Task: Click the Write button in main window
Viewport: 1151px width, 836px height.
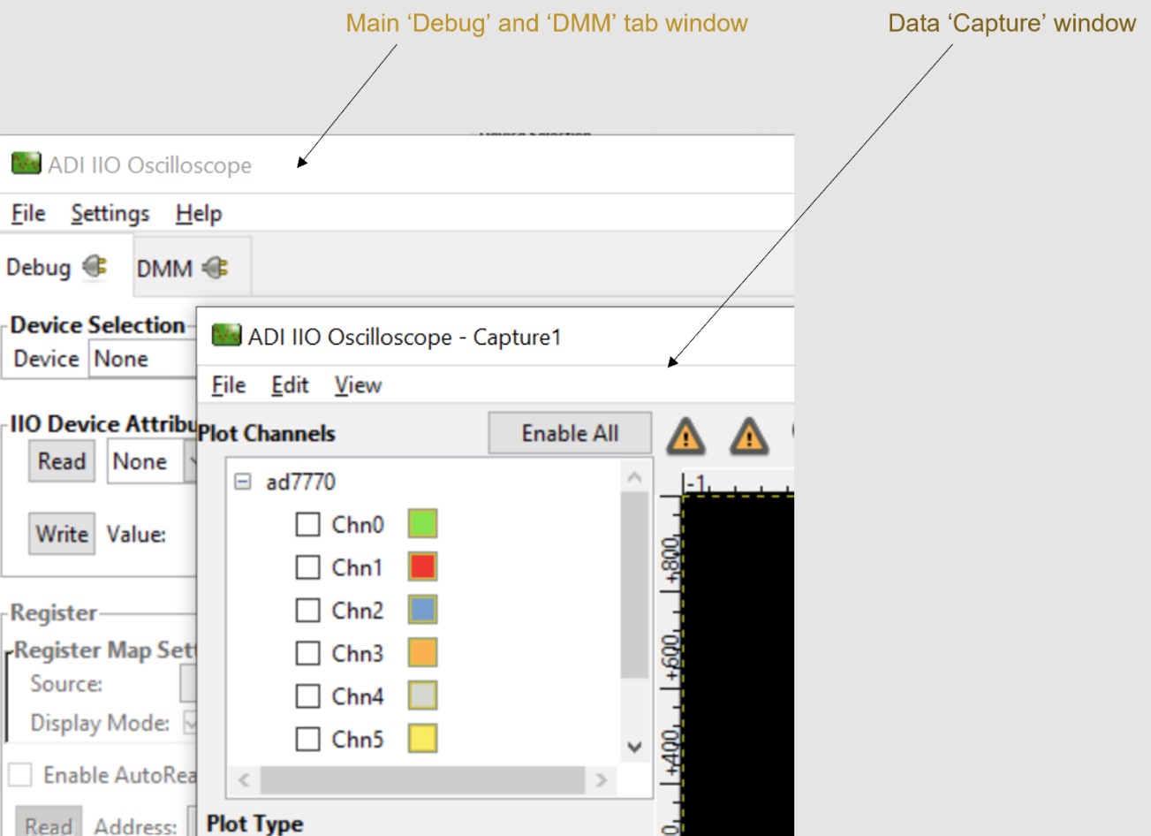Action: point(62,534)
